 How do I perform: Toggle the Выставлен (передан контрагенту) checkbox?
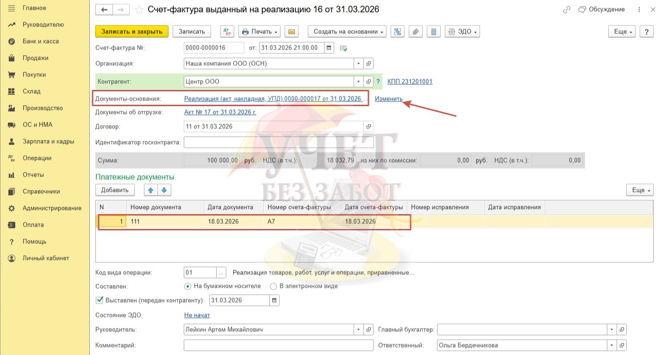pos(100,300)
